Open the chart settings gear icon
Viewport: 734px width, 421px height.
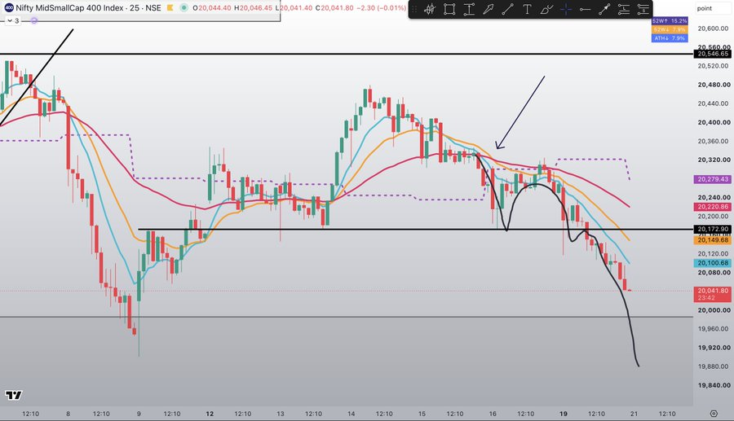coord(714,414)
